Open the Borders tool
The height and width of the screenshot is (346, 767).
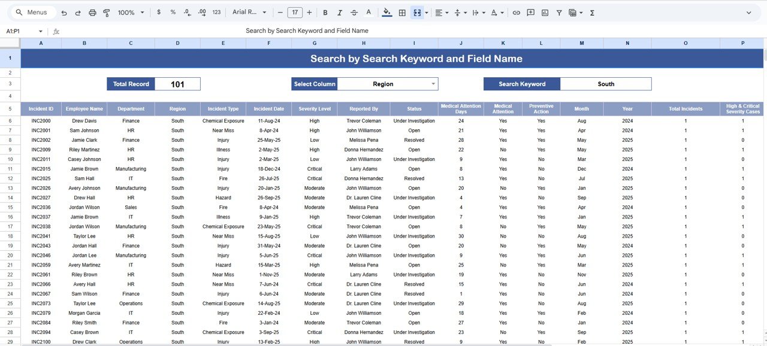point(402,12)
